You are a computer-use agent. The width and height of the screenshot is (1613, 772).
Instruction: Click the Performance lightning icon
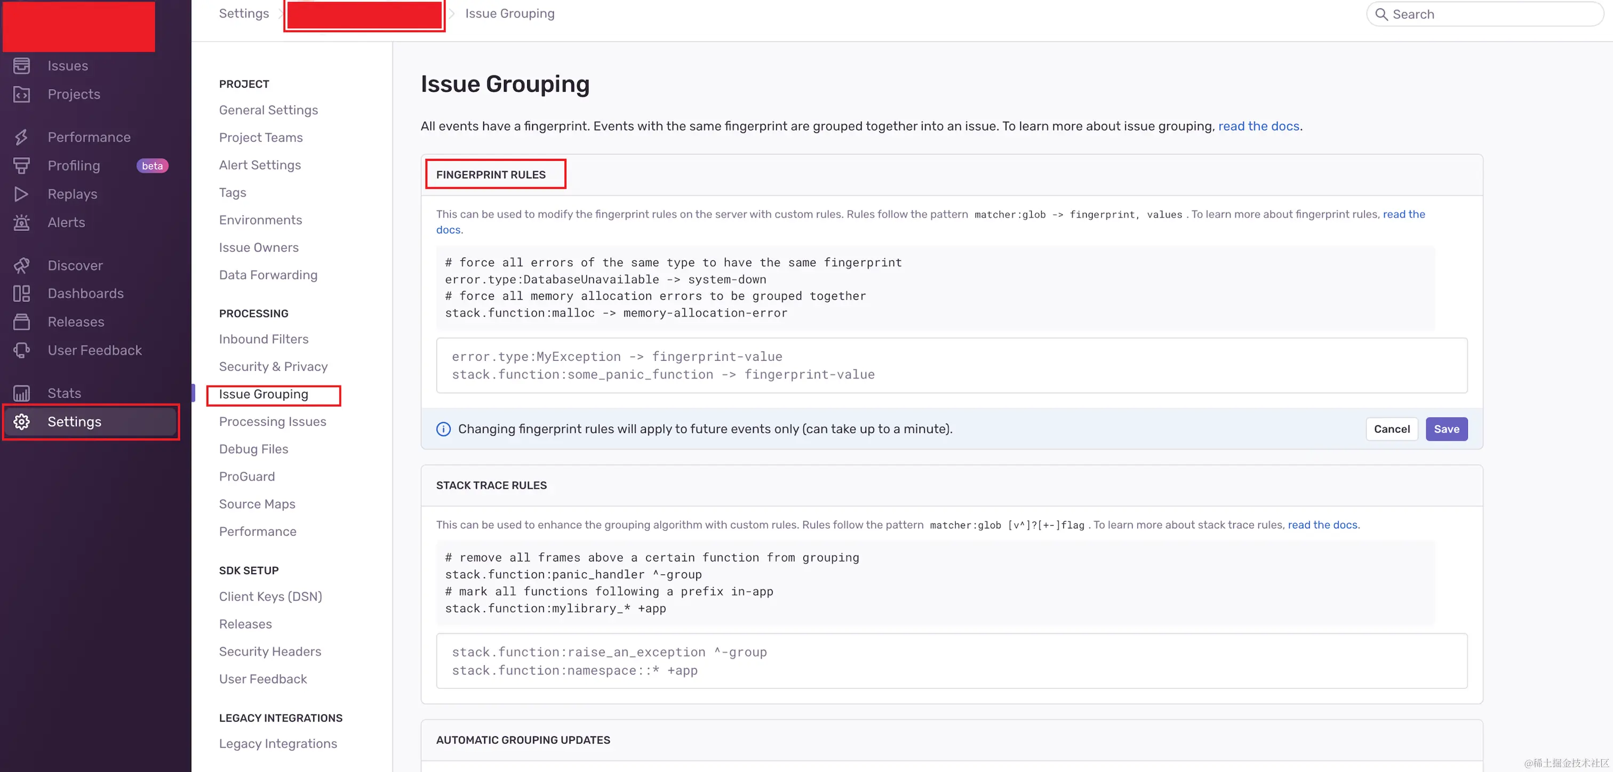click(21, 137)
